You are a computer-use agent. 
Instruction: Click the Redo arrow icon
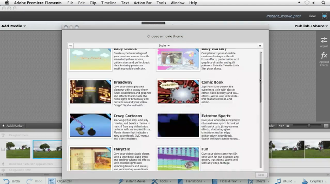pyautogui.click(x=29, y=181)
